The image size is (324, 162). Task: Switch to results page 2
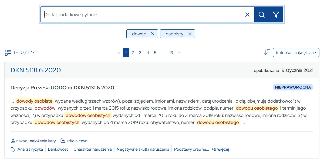[x=133, y=52]
